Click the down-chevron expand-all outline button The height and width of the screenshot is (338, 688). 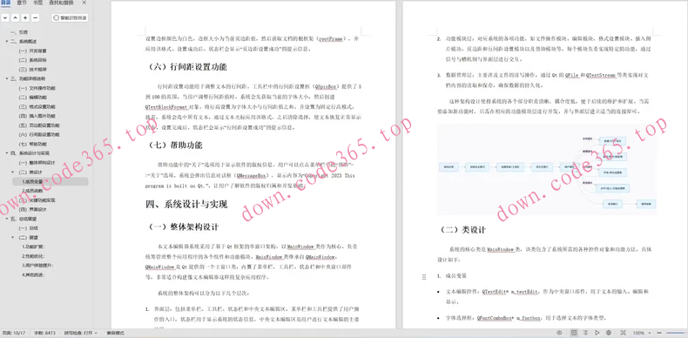click(x=5, y=18)
